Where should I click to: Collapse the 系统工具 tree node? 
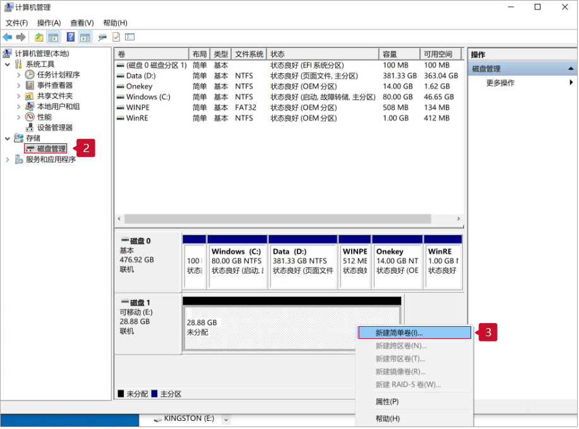coord(8,64)
